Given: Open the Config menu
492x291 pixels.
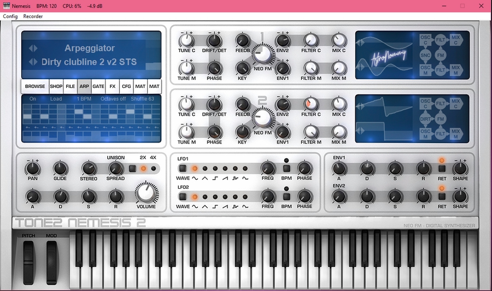Looking at the screenshot, I should [x=10, y=16].
